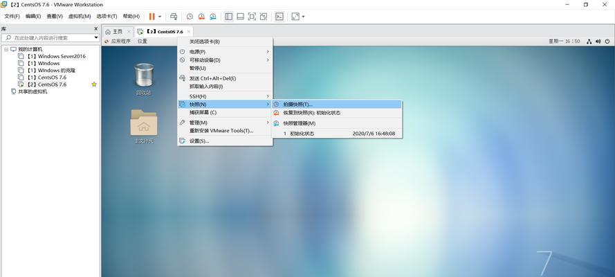615x277 pixels.
Task: Click highlighted 快照(N) menu entry
Action: coord(225,105)
